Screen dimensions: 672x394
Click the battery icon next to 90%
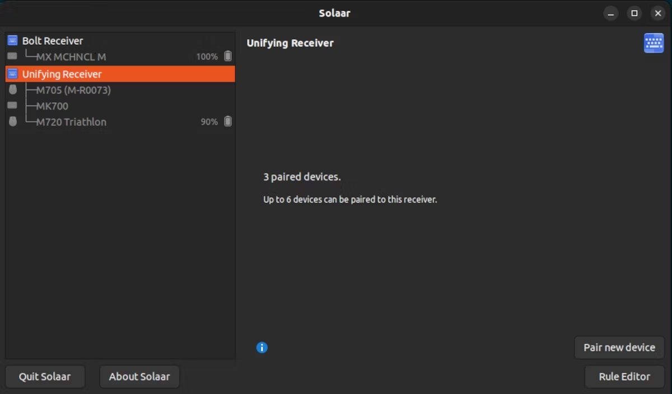click(228, 121)
